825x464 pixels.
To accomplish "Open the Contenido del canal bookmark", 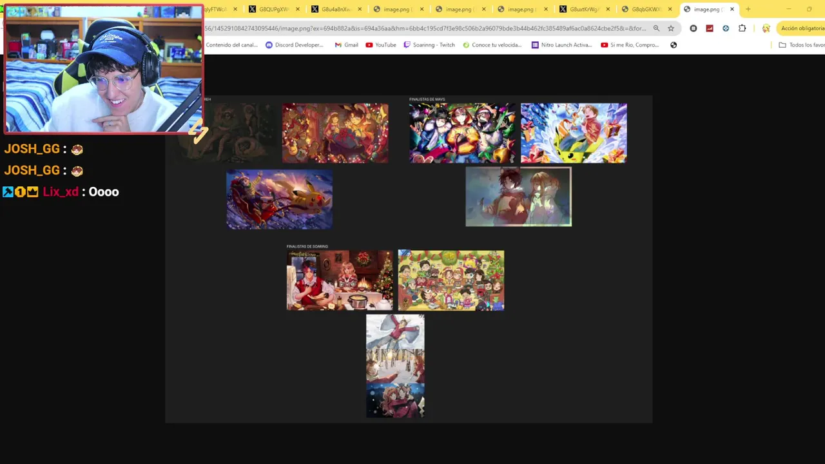I will tap(231, 45).
